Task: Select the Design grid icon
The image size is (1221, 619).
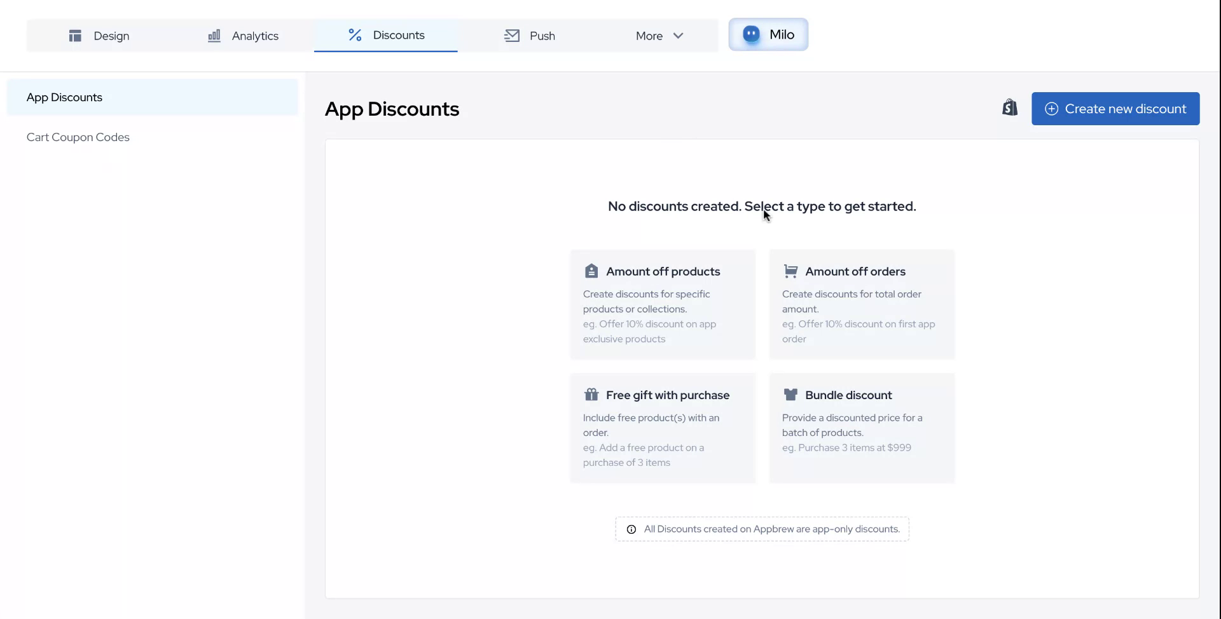Action: 74,36
